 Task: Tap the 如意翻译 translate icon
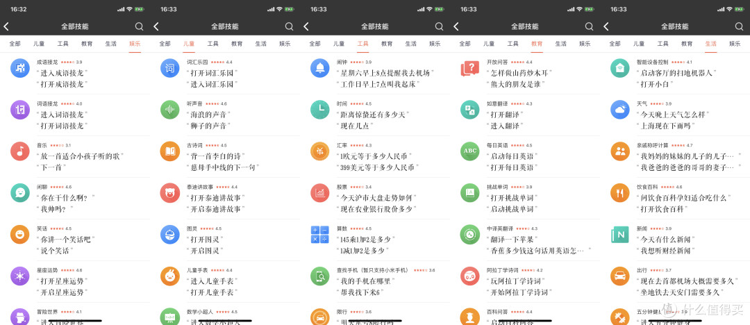tap(469, 109)
